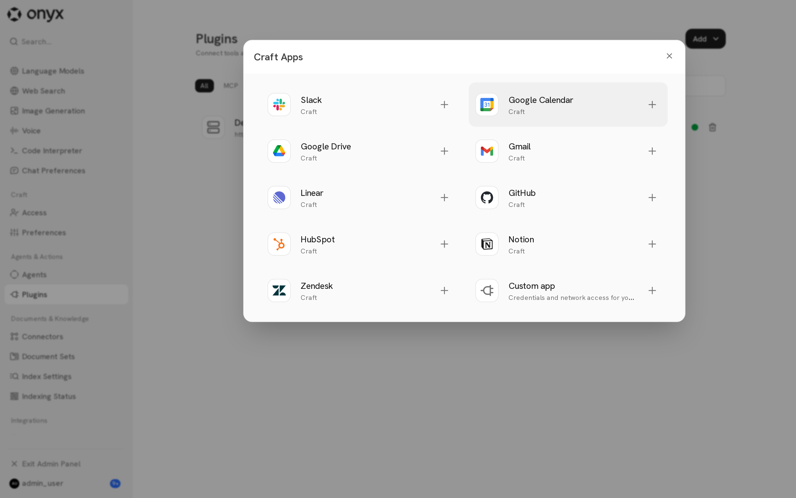Click the Google Calendar logo icon

[x=487, y=104]
